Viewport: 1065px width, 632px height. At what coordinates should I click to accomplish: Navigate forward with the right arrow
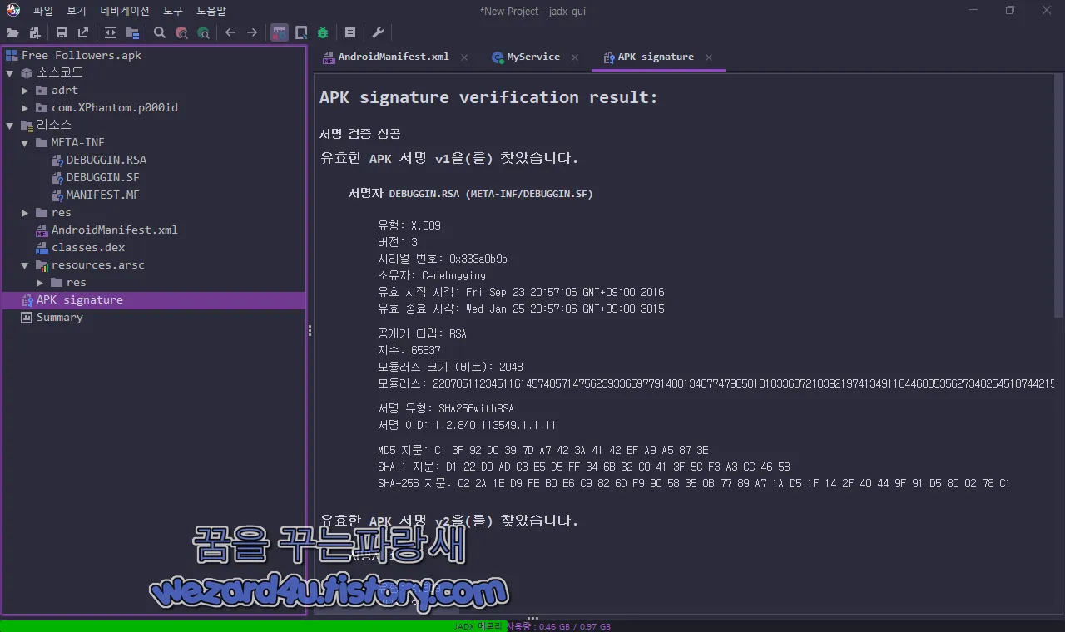tap(252, 32)
